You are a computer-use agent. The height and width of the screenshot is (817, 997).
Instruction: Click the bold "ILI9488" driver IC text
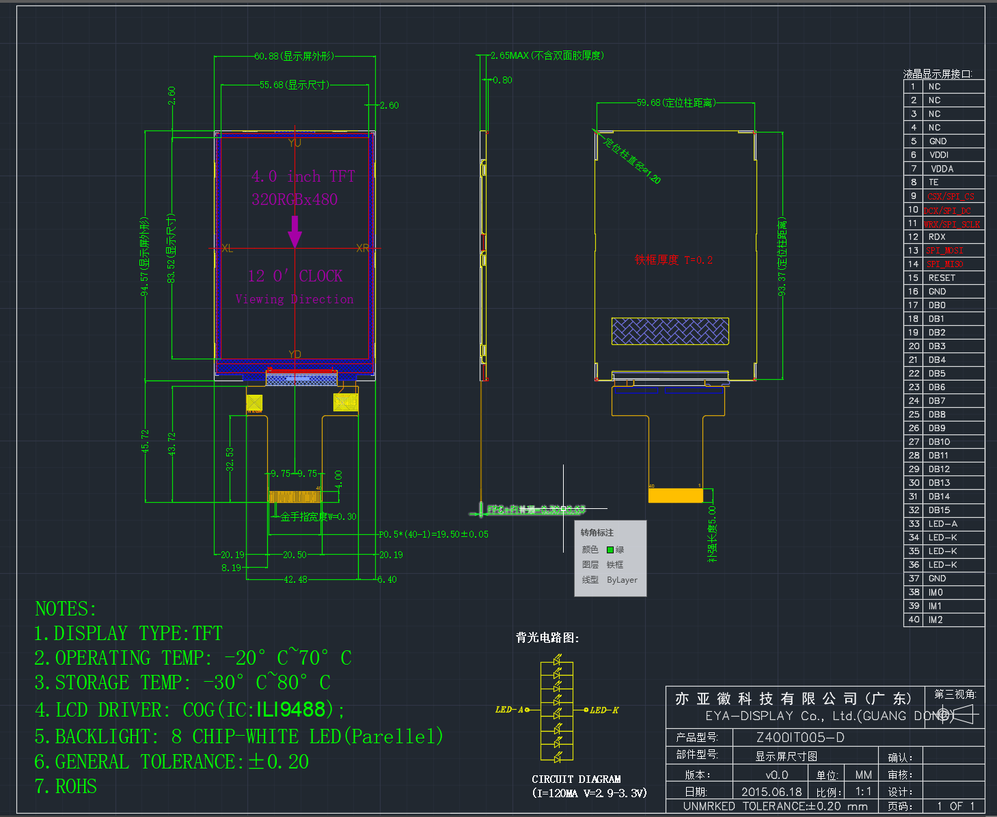coord(291,710)
